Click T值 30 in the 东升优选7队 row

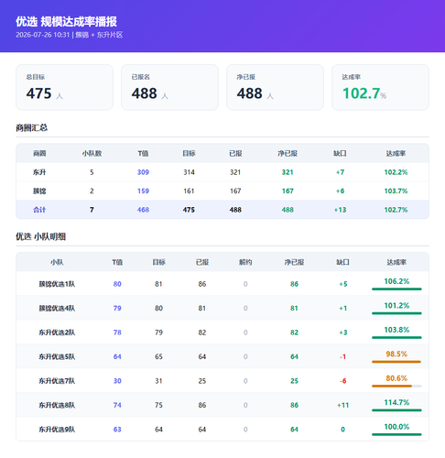117,381
